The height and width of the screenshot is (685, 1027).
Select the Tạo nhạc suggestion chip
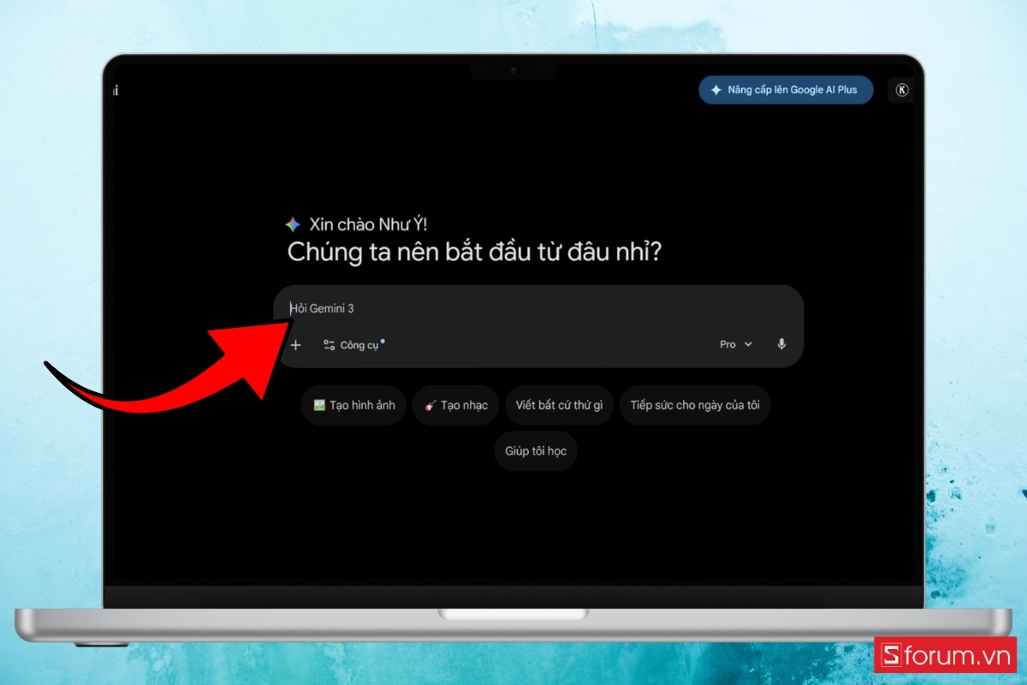coord(455,405)
